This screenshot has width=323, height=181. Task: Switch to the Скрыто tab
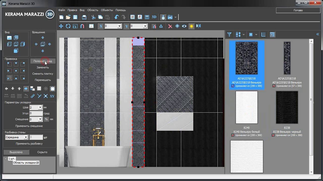click(42, 152)
